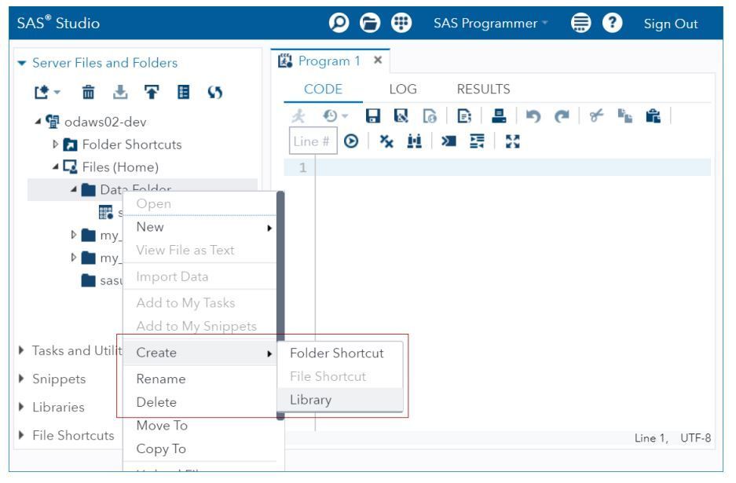This screenshot has width=736, height=483.
Task: Switch to the CODE tab
Action: click(323, 90)
